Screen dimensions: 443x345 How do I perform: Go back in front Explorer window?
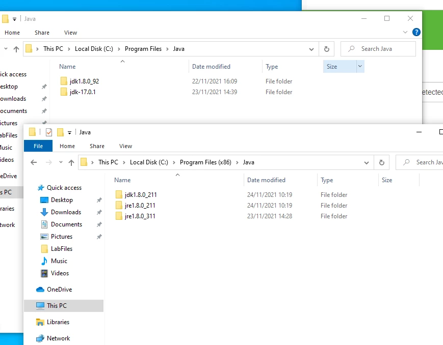(x=34, y=162)
